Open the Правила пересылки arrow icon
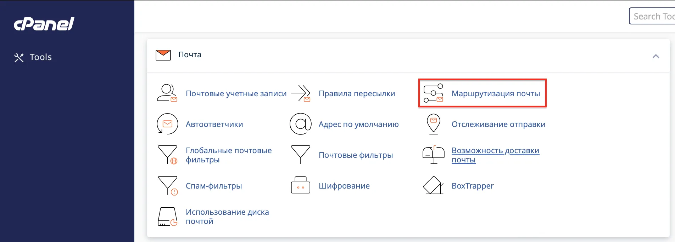The height and width of the screenshot is (242, 675). pos(301,93)
